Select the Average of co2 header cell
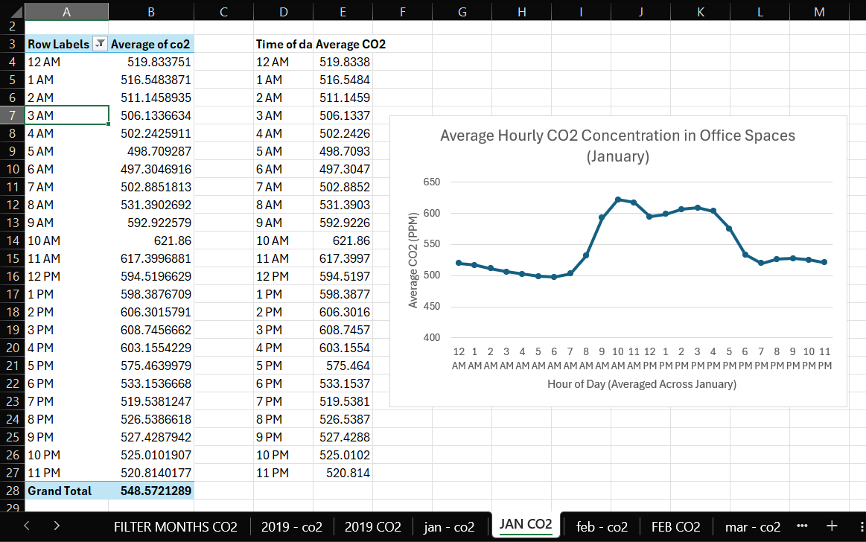The width and height of the screenshot is (866, 542). click(x=150, y=44)
